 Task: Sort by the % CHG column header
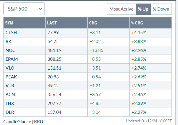click(137, 23)
